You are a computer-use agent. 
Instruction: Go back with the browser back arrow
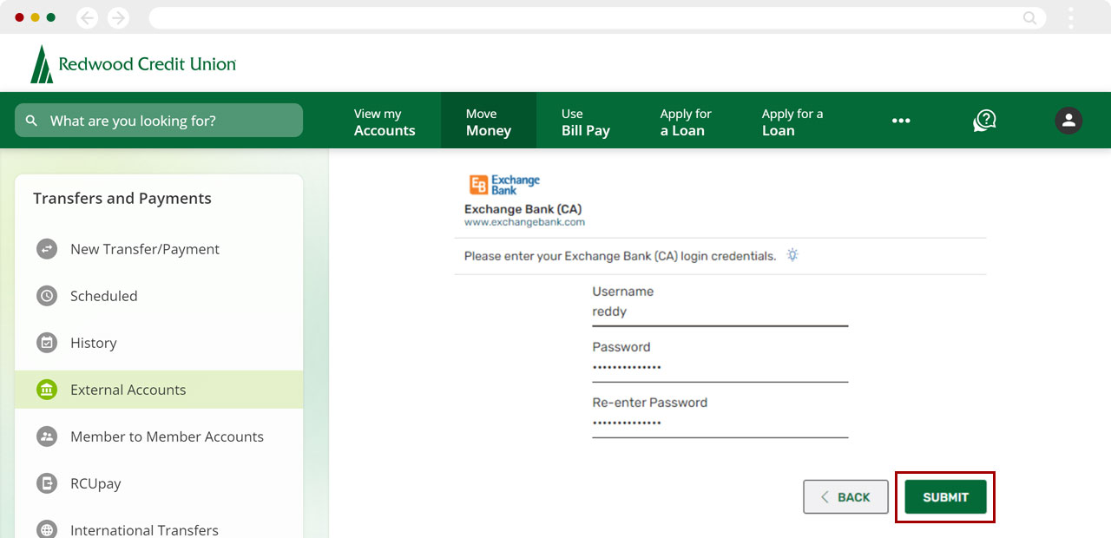[88, 17]
